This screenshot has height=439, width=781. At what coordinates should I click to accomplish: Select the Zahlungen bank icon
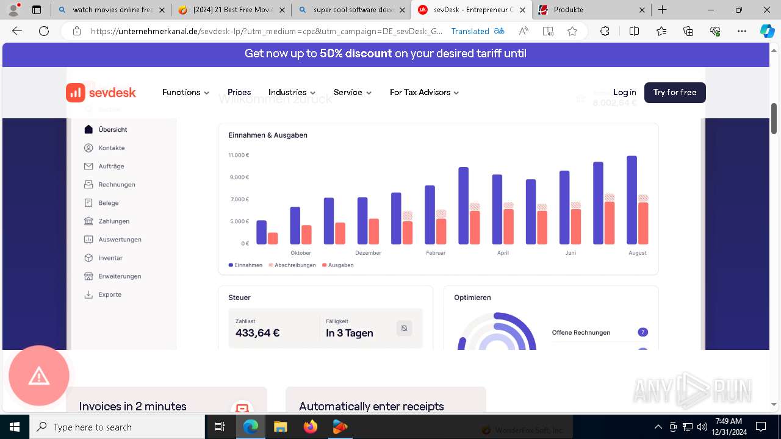(x=88, y=221)
